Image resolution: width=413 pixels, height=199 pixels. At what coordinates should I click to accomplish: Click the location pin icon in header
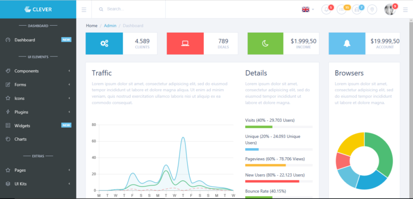372,10
